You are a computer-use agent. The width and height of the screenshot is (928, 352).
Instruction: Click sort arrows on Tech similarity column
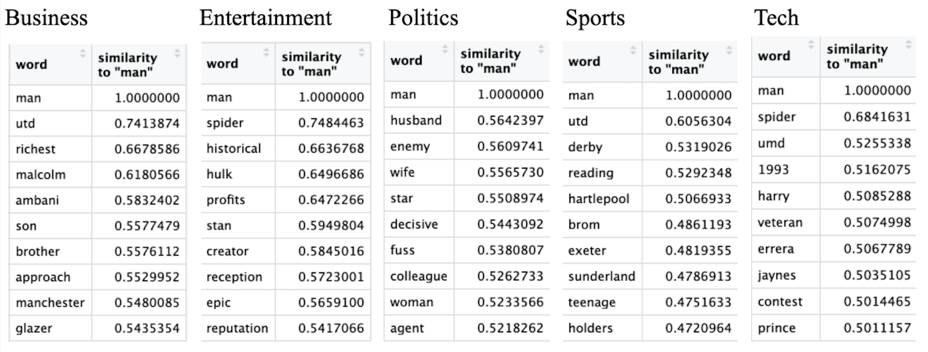[x=909, y=44]
